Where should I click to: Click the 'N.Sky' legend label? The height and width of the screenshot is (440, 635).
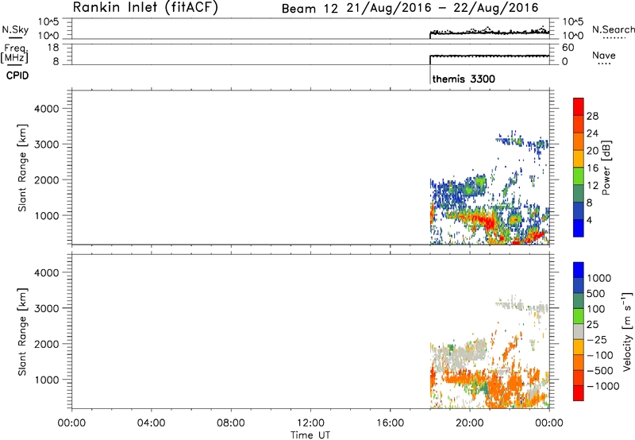coord(15,30)
